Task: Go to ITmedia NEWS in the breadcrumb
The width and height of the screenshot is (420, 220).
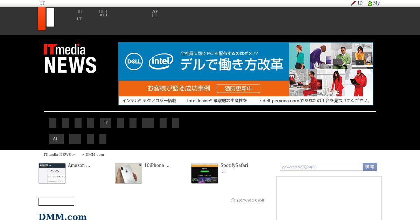Action: coord(57,155)
